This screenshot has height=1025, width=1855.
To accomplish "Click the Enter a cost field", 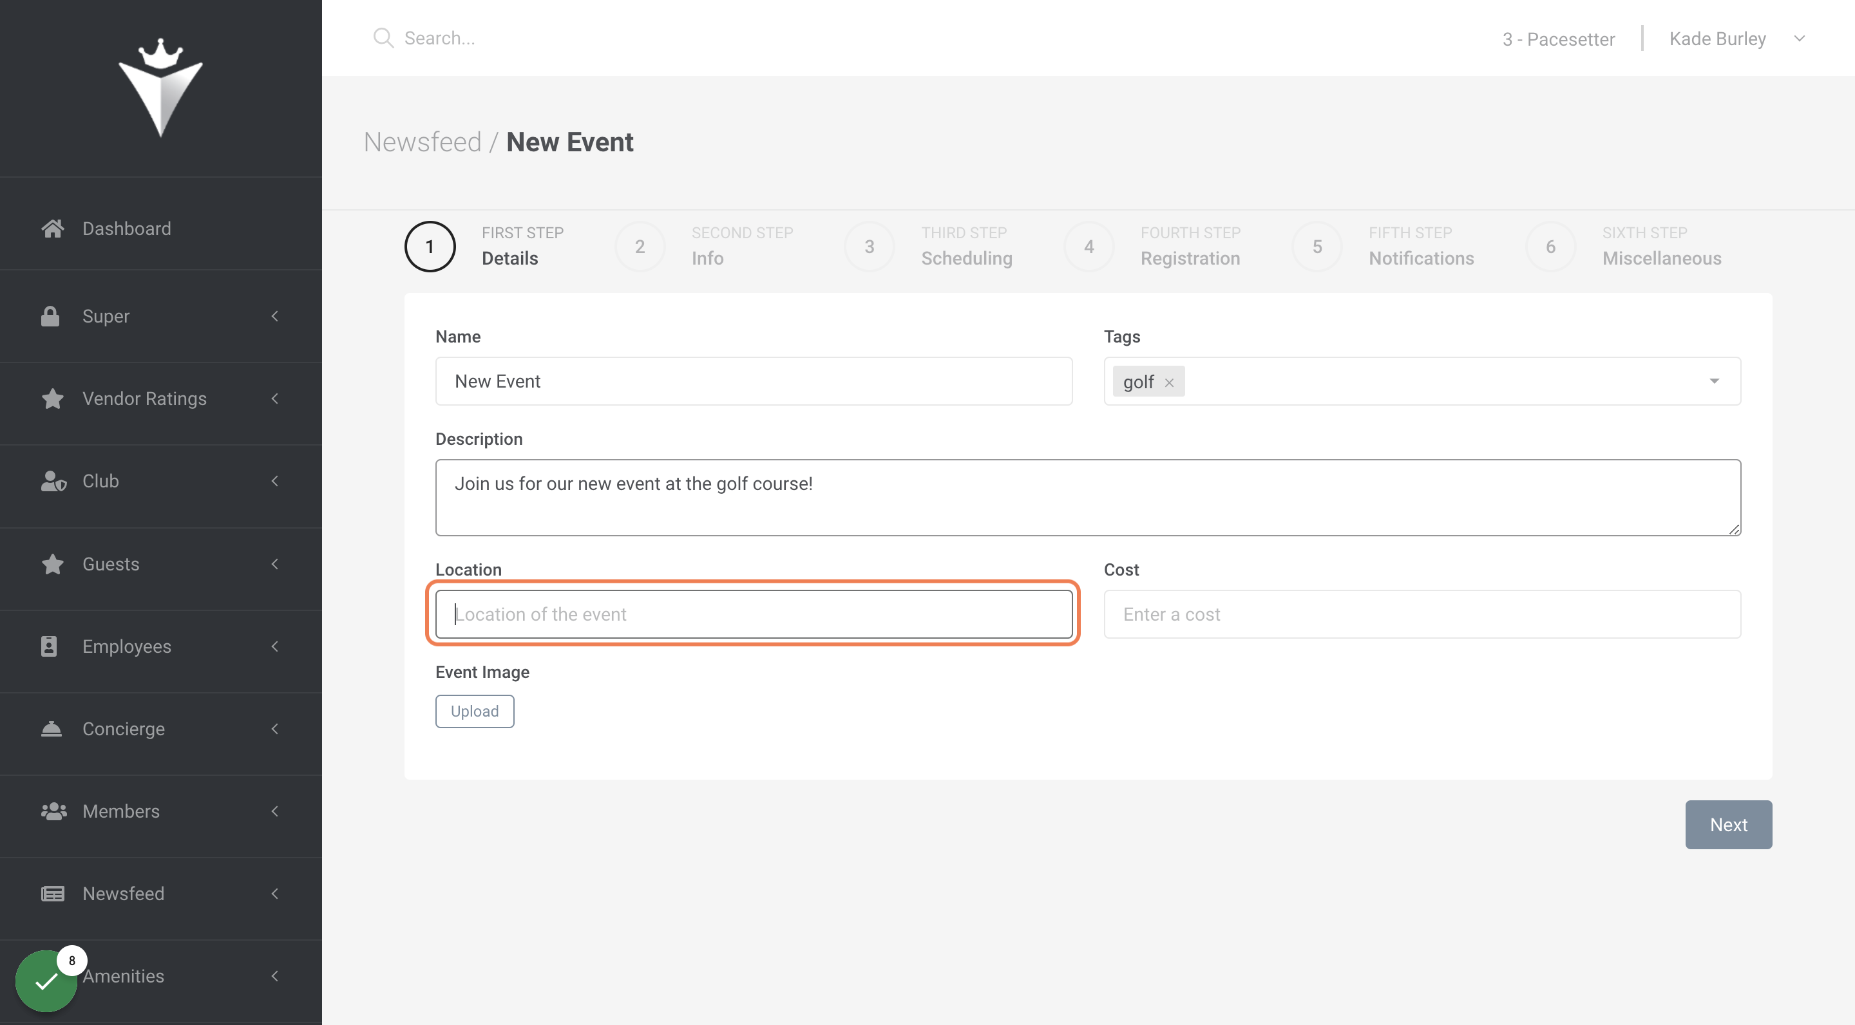I will pyautogui.click(x=1422, y=614).
